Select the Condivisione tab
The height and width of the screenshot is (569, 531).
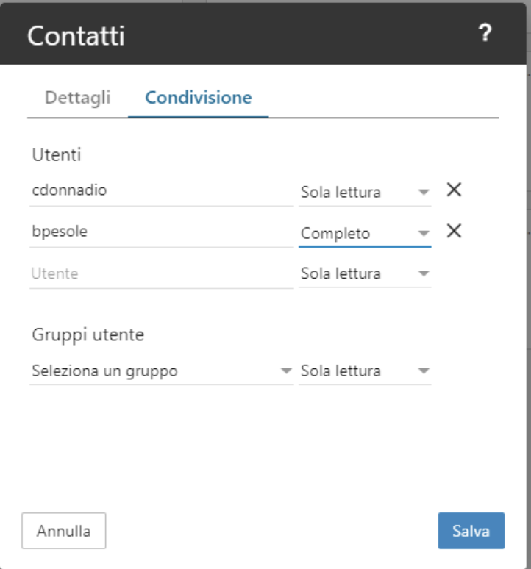[198, 97]
